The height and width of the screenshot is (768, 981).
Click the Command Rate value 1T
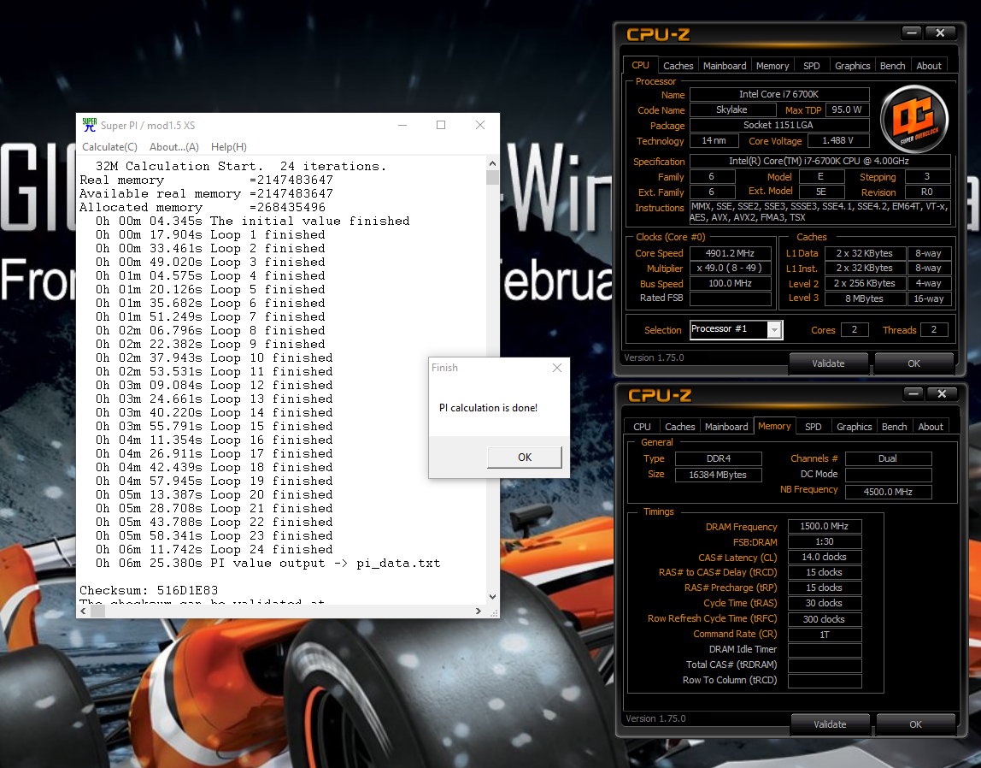(x=824, y=635)
